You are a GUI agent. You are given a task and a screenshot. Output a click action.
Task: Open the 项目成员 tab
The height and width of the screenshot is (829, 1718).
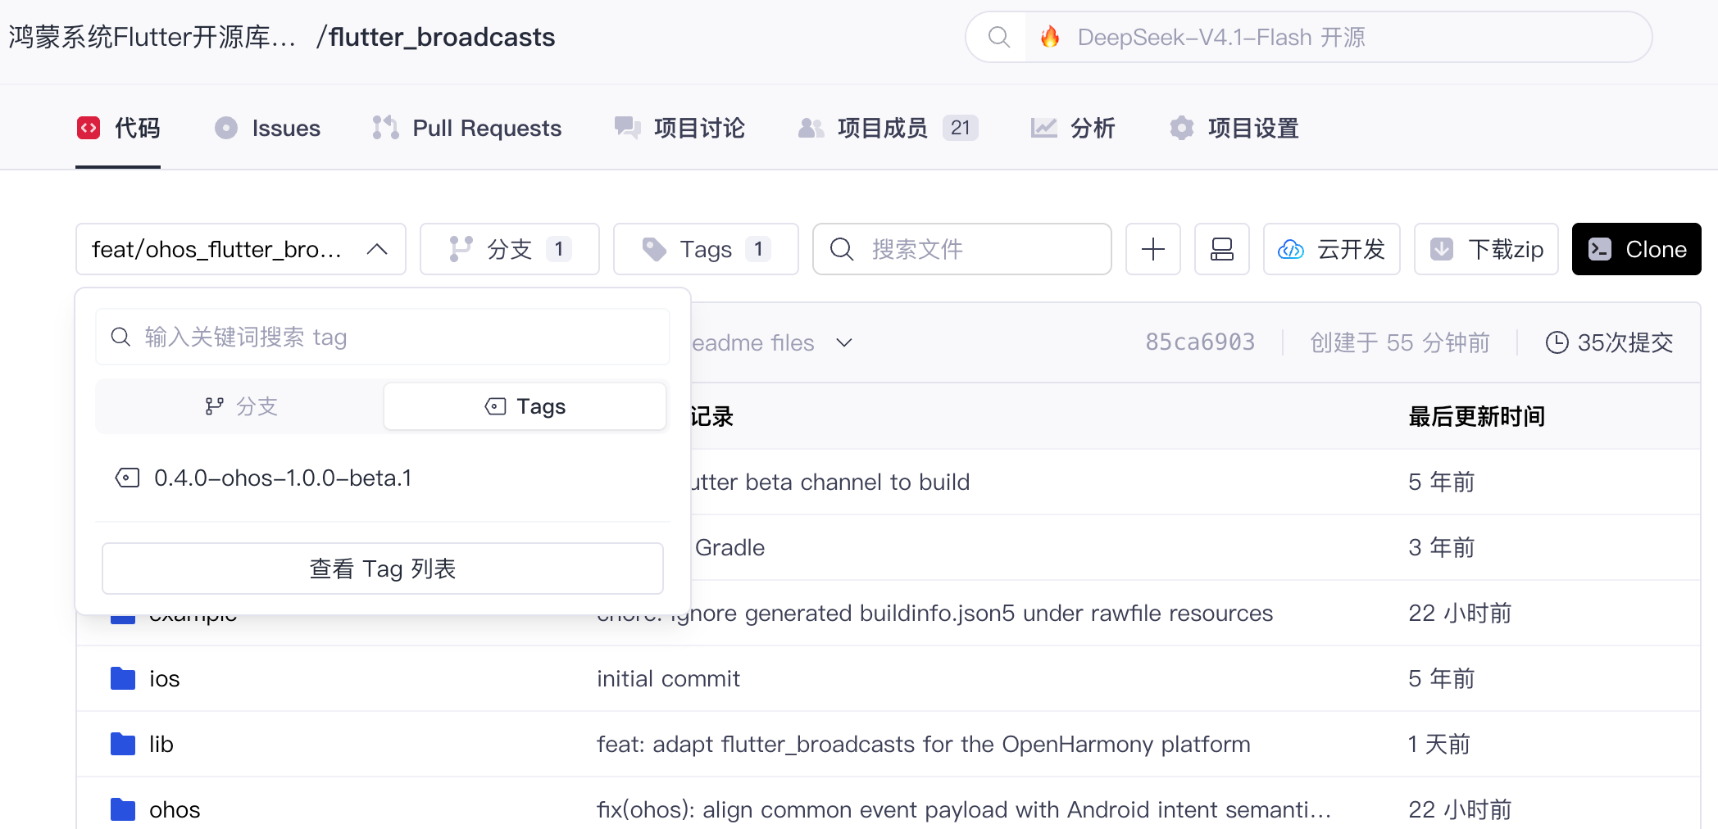889,128
